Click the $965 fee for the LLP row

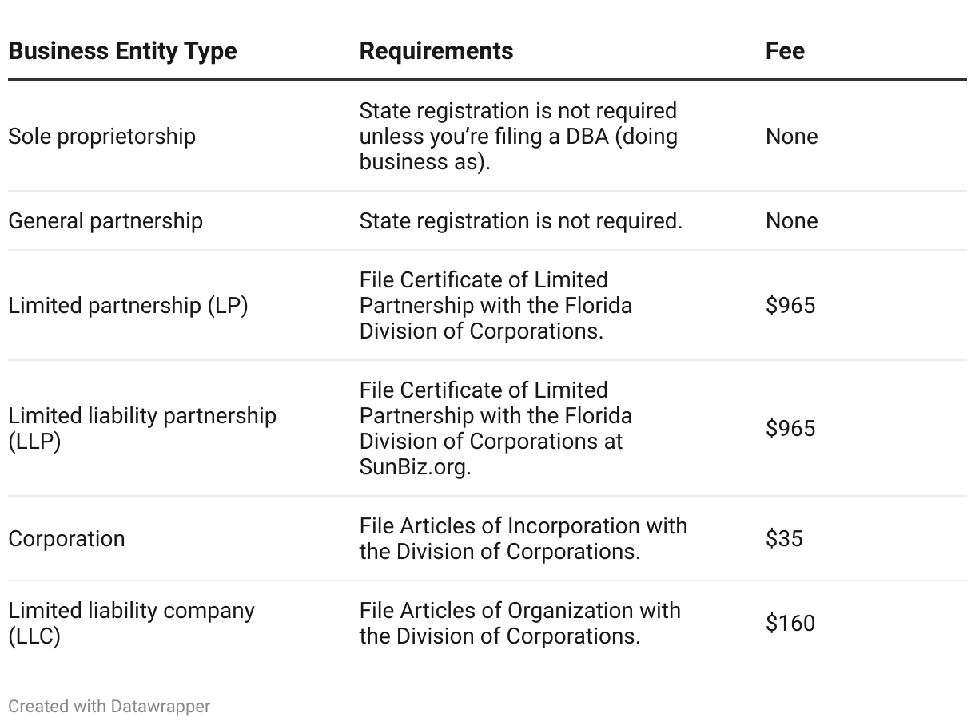(x=790, y=428)
